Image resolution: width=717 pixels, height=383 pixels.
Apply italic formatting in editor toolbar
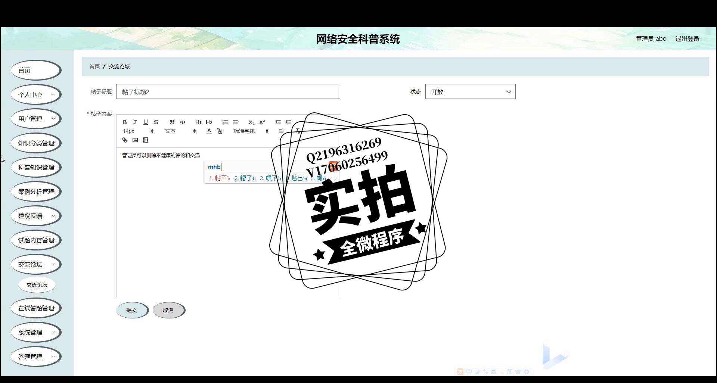[135, 122]
